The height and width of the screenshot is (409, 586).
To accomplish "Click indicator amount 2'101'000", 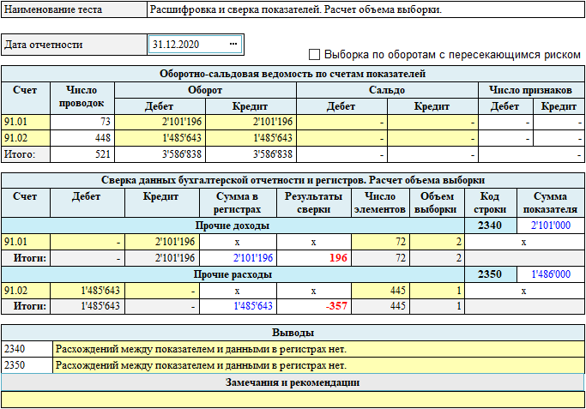I will click(551, 226).
